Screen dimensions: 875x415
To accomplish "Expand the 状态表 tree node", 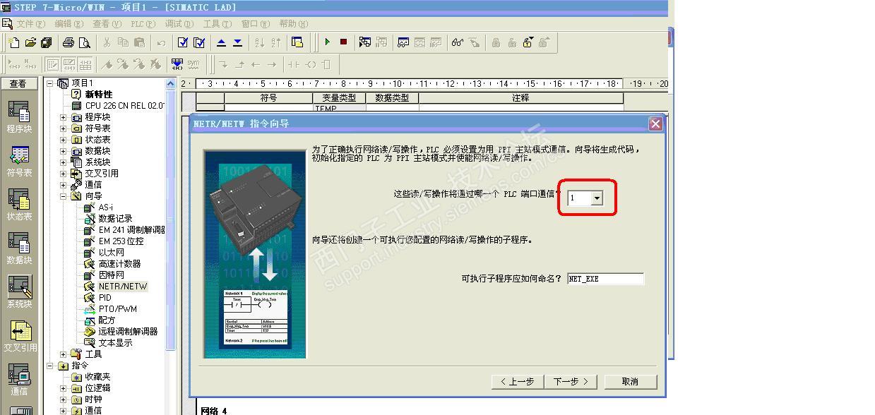I will click(63, 140).
